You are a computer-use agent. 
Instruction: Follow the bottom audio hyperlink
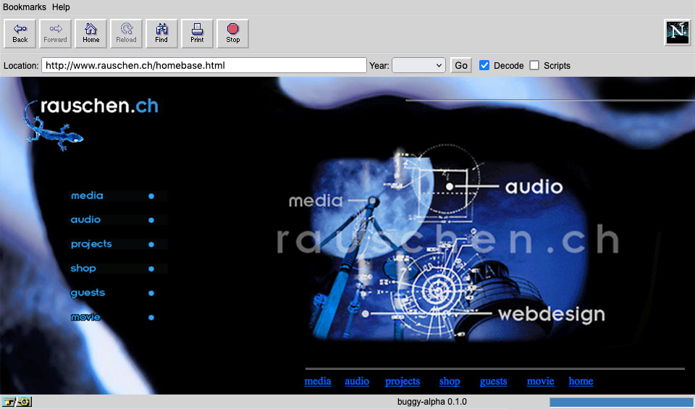click(x=357, y=381)
